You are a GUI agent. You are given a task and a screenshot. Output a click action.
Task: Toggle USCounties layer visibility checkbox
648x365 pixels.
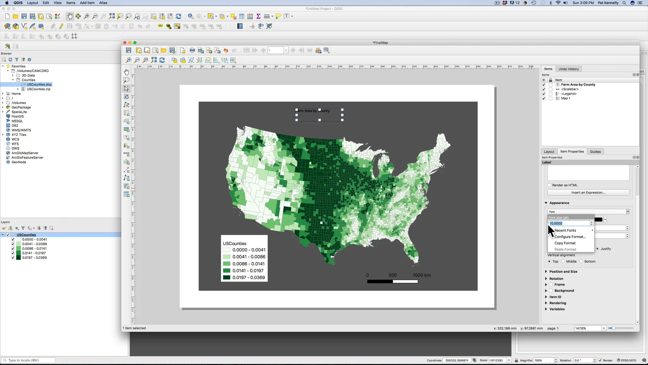(x=8, y=235)
